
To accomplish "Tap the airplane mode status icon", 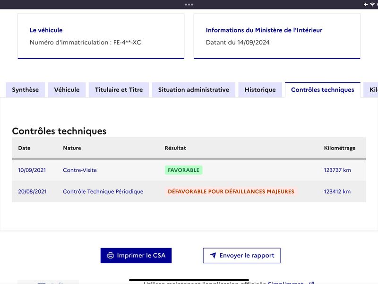I will [366, 4].
